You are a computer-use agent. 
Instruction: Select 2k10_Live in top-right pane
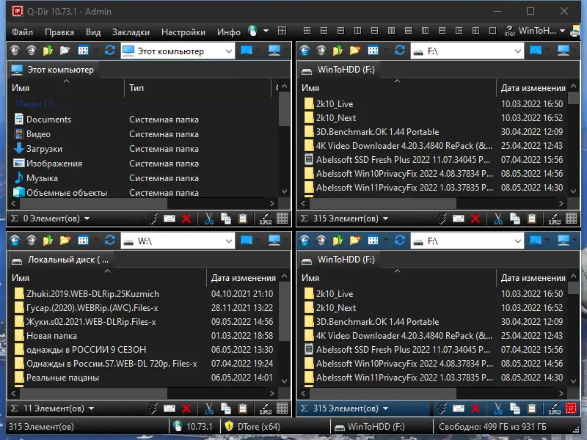[335, 104]
